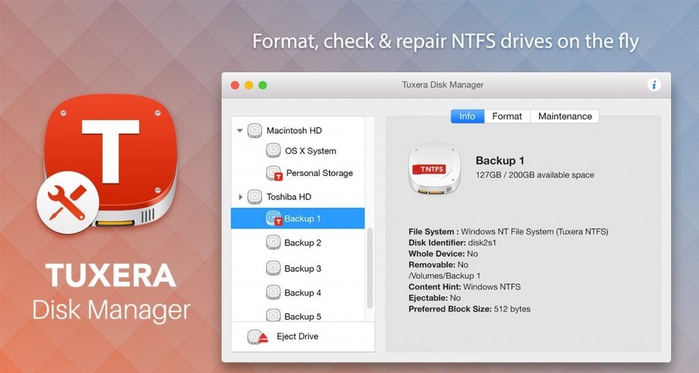Click the Eject Drive icon
The height and width of the screenshot is (373, 699).
coord(257,337)
